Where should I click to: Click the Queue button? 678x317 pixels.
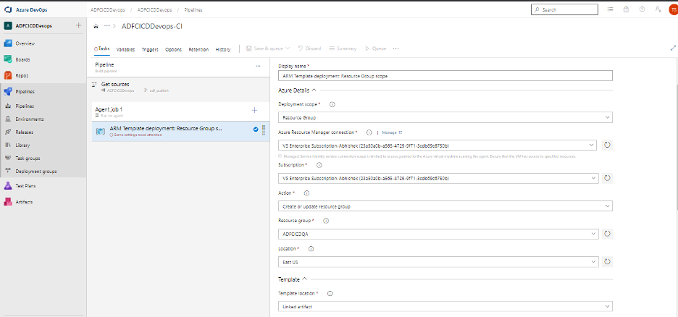pos(376,48)
